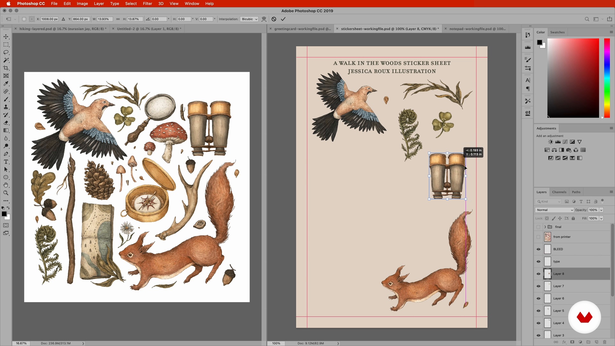Select the Move tool
The height and width of the screenshot is (346, 615).
[x=6, y=37]
